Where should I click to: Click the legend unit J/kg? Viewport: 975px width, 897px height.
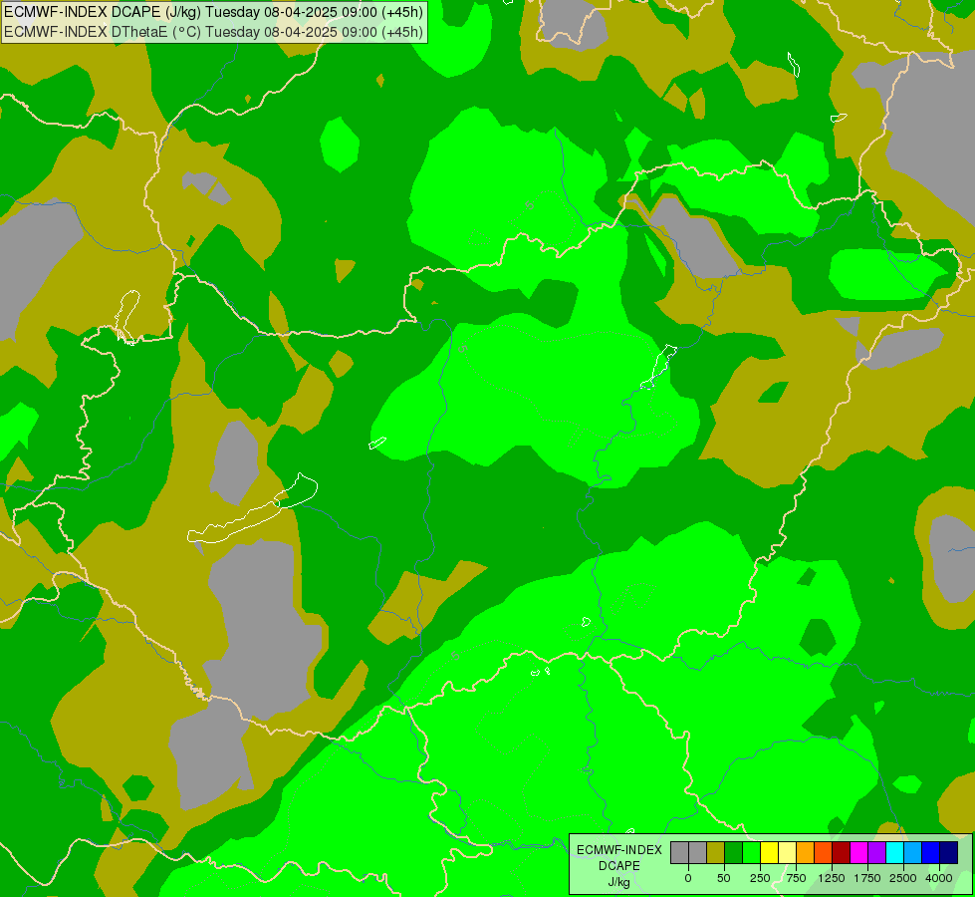[618, 882]
